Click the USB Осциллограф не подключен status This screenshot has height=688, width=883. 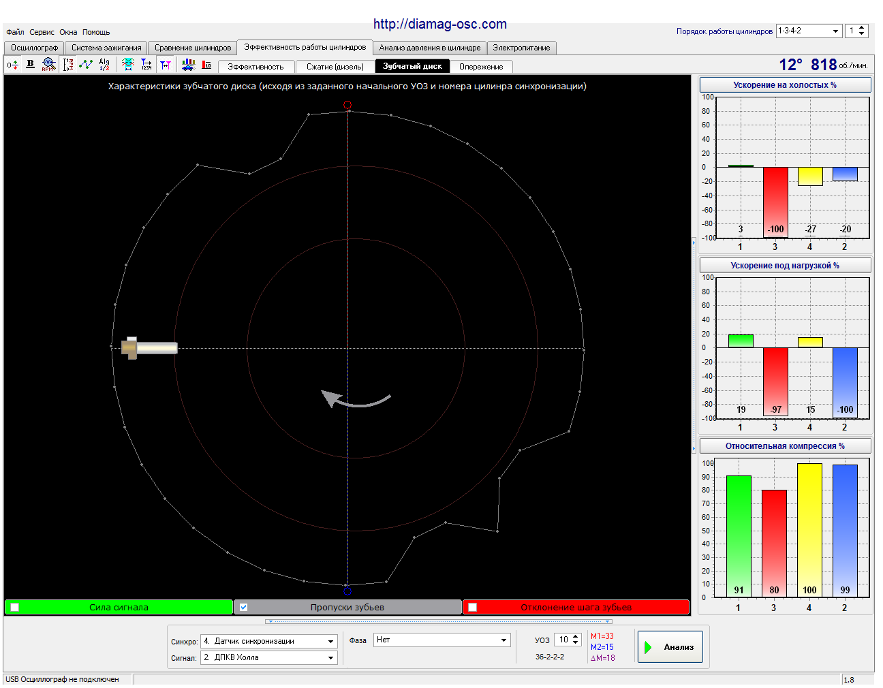coord(62,679)
